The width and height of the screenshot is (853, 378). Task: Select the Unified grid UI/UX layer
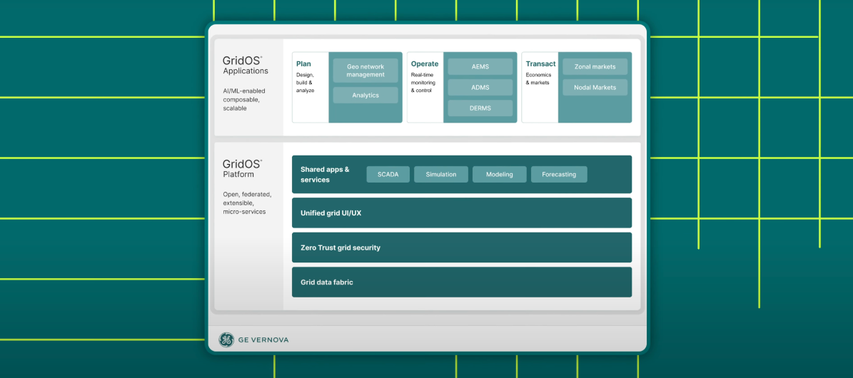point(462,213)
